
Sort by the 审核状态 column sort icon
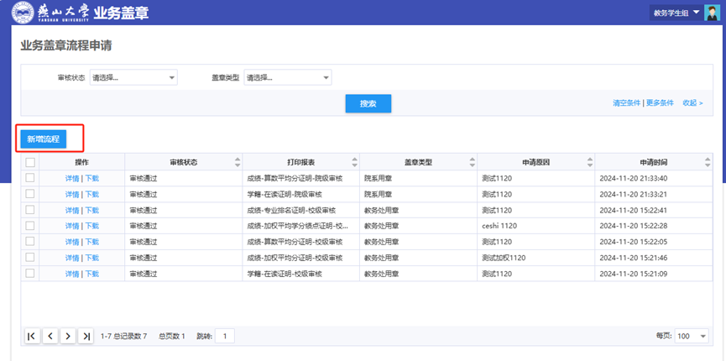(237, 162)
